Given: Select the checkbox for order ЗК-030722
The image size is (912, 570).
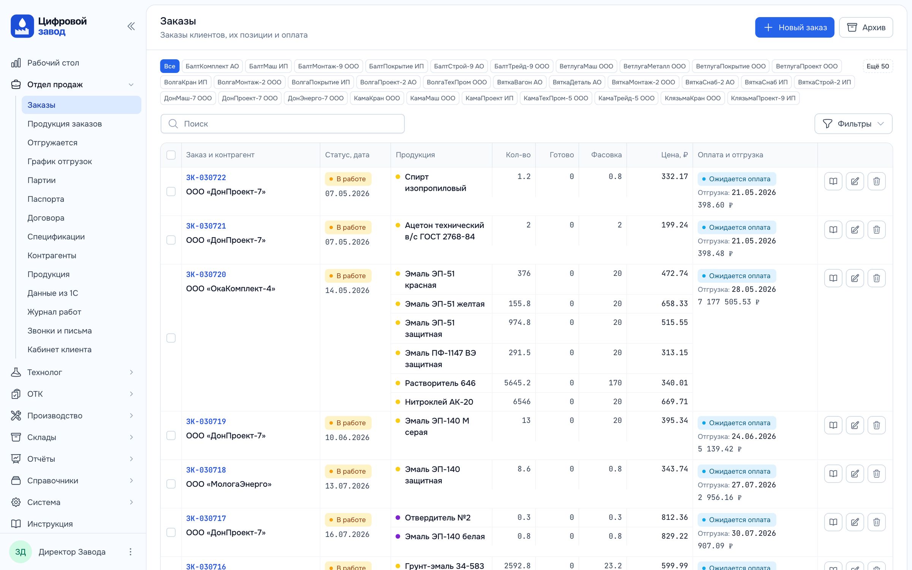Looking at the screenshot, I should (171, 192).
